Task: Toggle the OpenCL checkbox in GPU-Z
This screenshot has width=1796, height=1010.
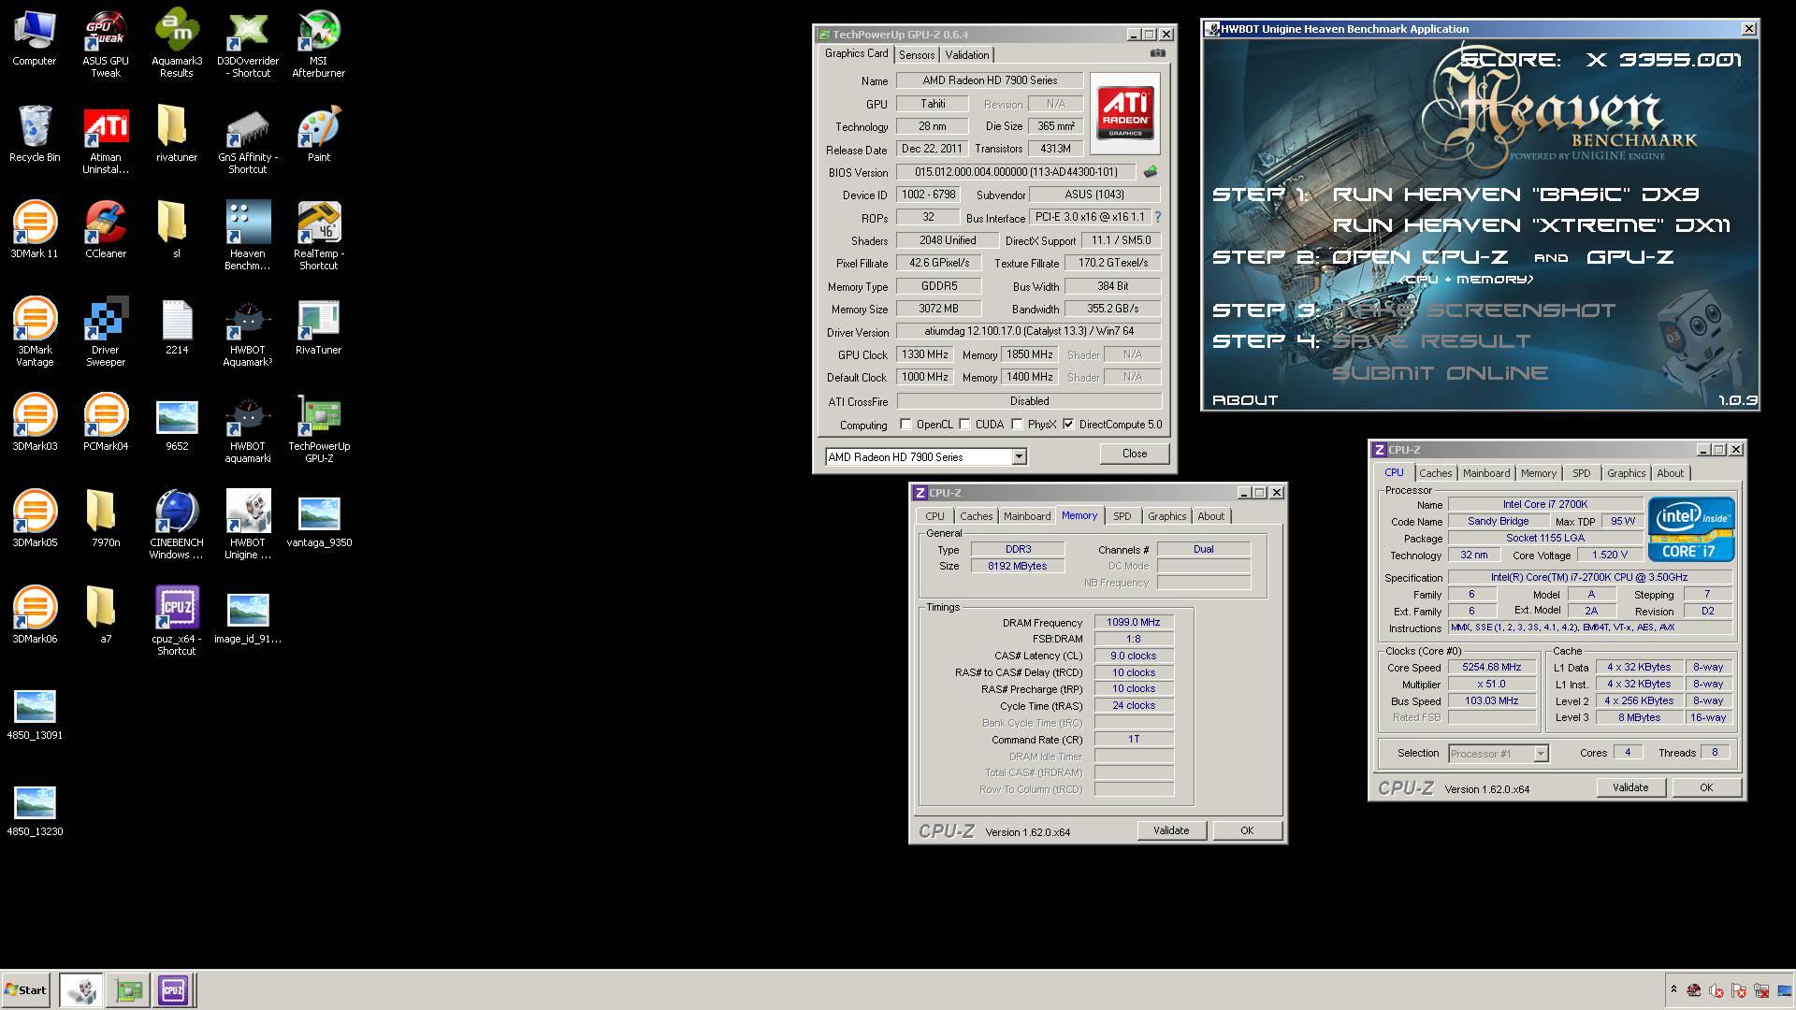Action: click(x=905, y=425)
